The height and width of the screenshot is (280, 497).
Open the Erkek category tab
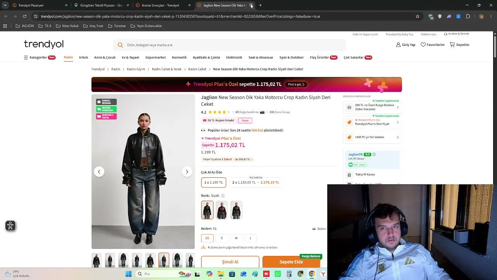click(83, 58)
